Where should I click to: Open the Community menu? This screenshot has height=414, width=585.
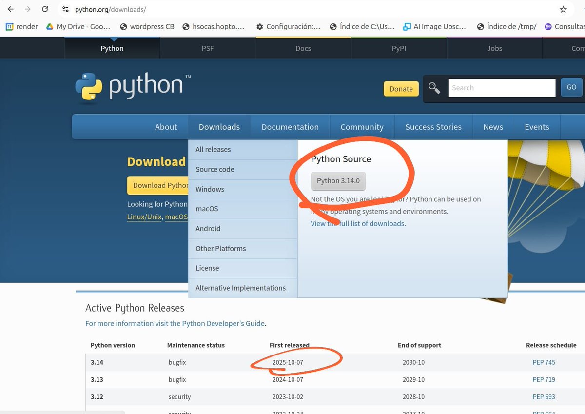click(362, 127)
